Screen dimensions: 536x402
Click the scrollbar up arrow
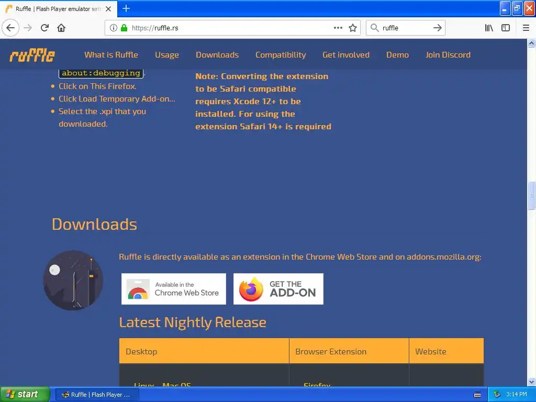pos(531,43)
